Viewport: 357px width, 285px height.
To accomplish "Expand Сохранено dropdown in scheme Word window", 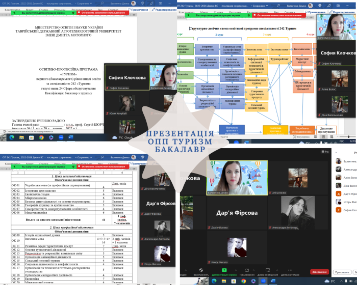I will coord(267,6).
